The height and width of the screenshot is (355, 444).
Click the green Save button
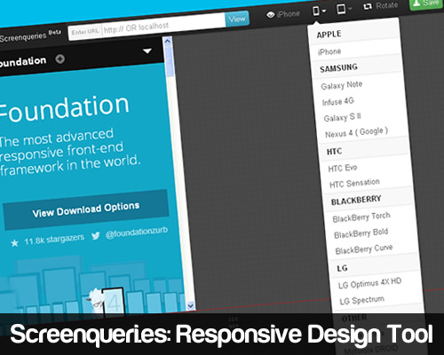[426, 4]
